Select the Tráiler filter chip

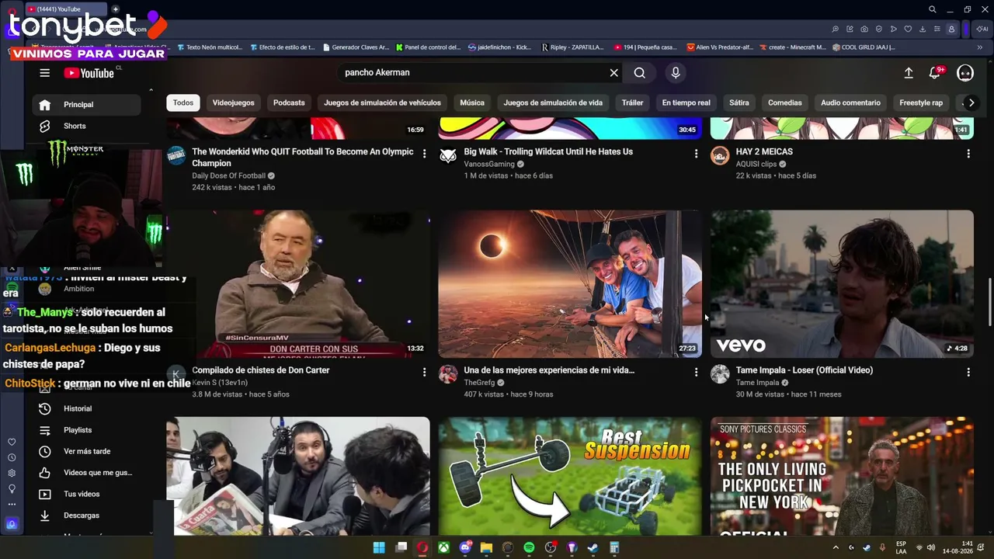632,102
